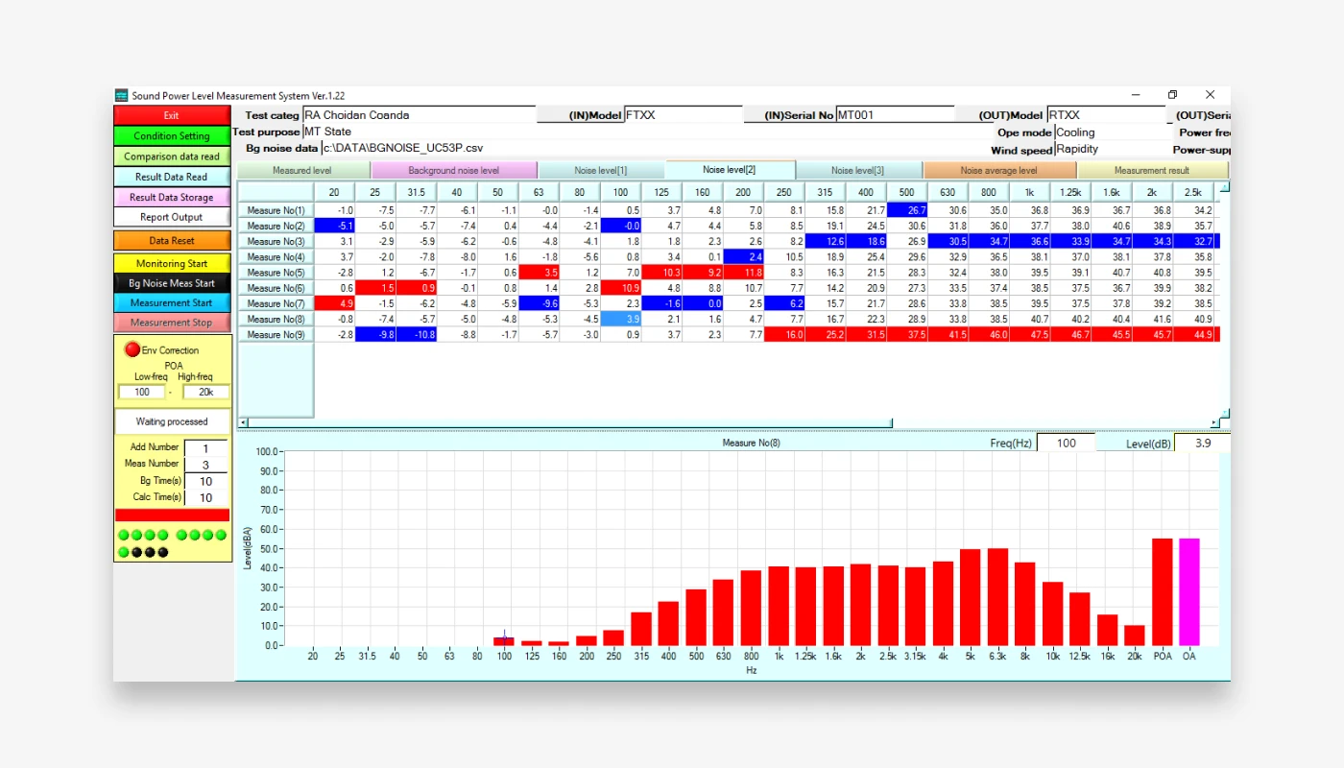
Task: Select the Measure No(5) row header
Action: coord(276,273)
